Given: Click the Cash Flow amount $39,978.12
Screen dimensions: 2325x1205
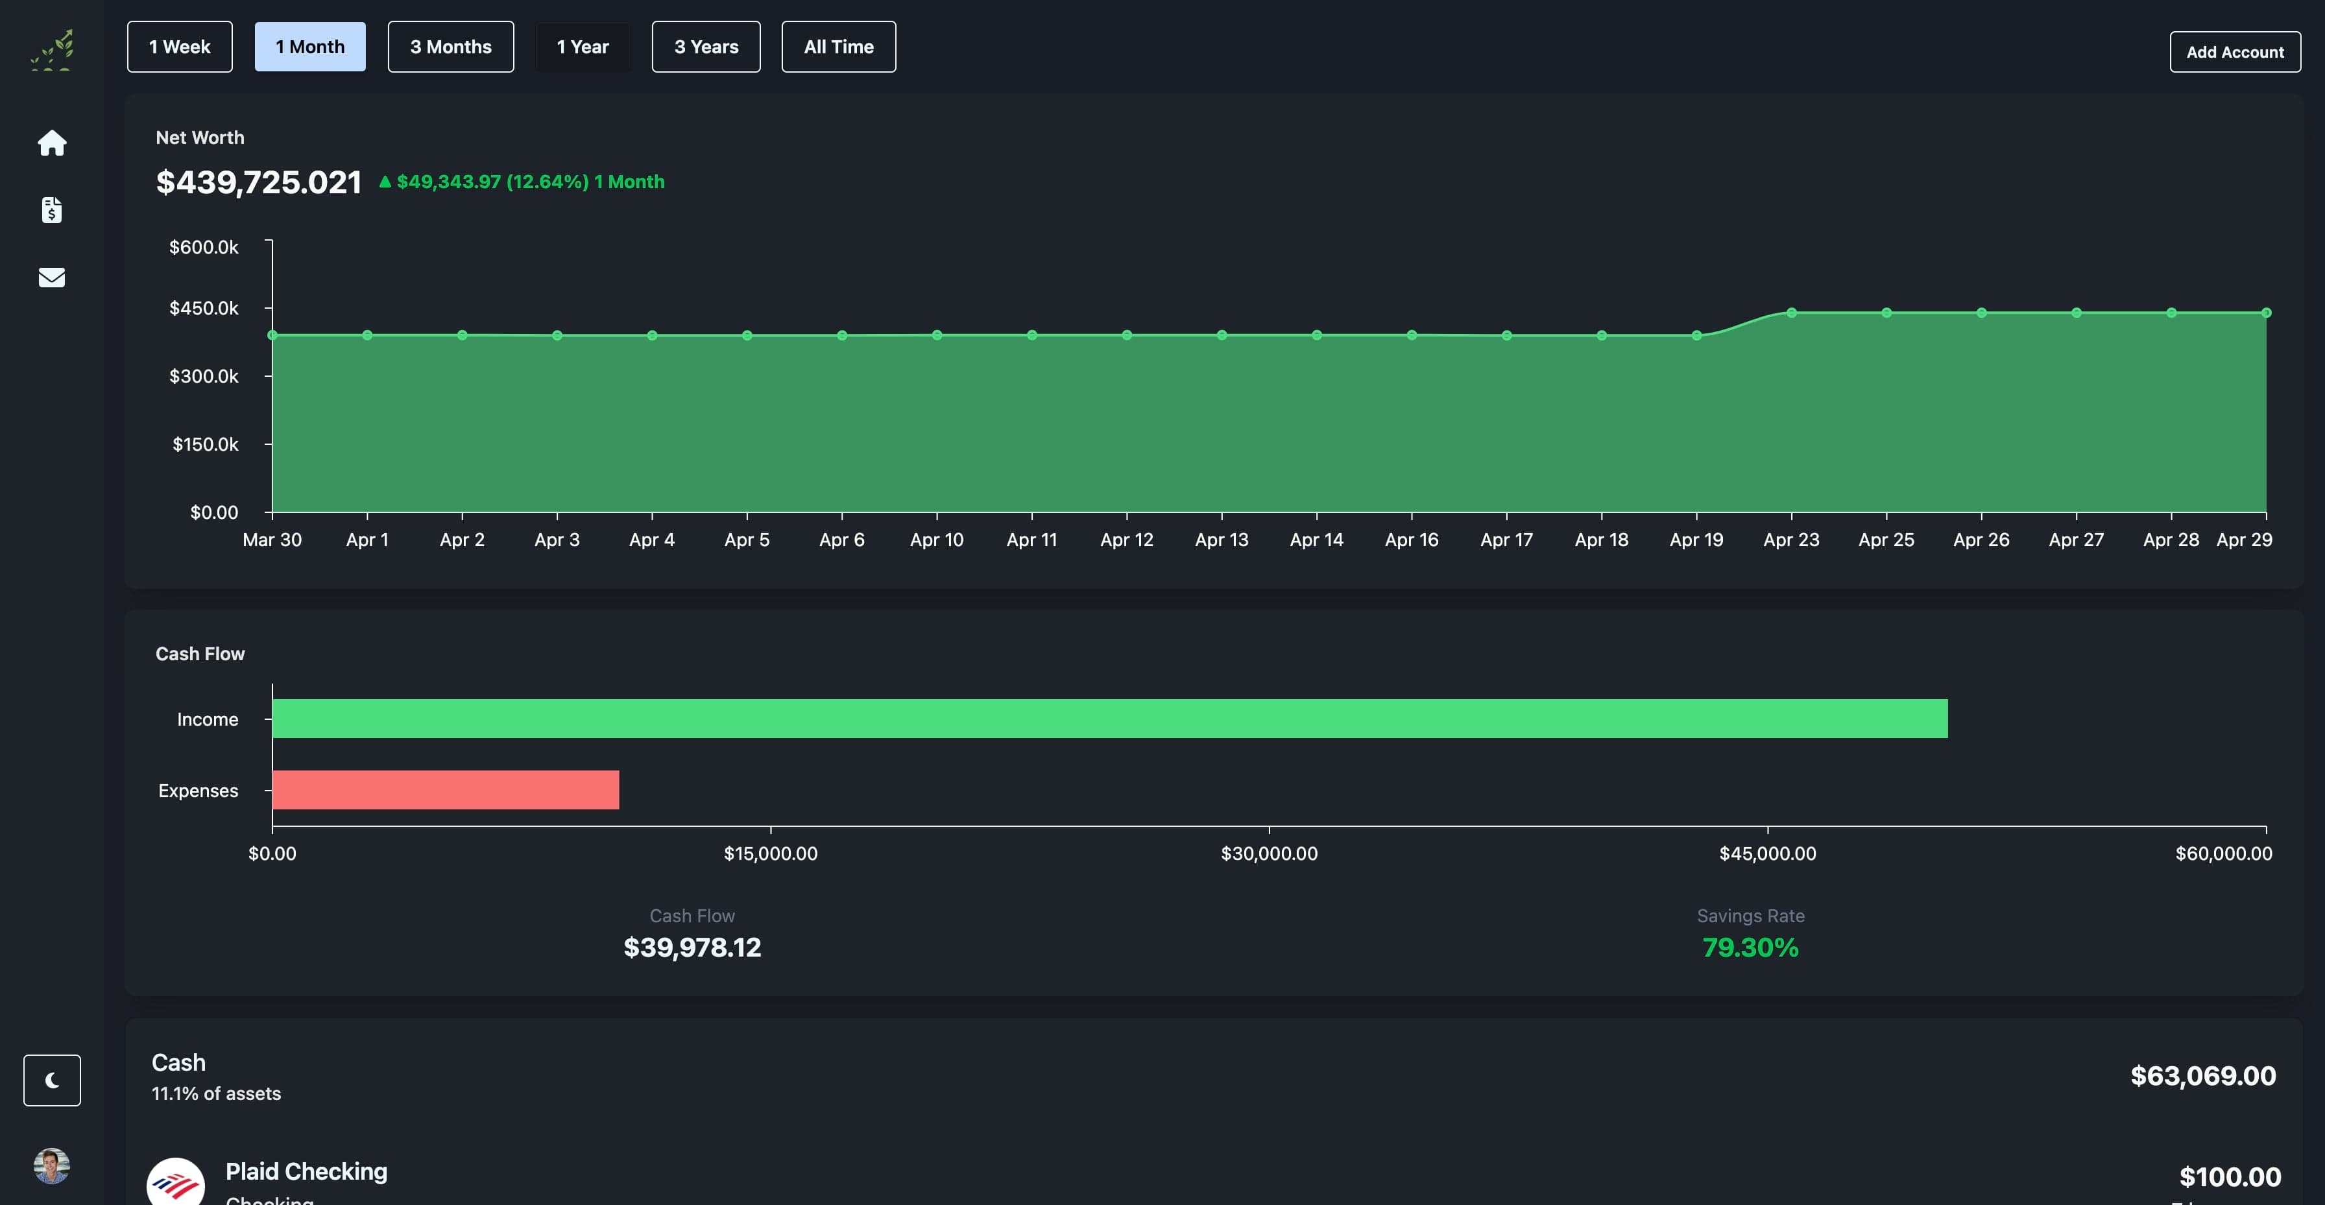Looking at the screenshot, I should 692,947.
